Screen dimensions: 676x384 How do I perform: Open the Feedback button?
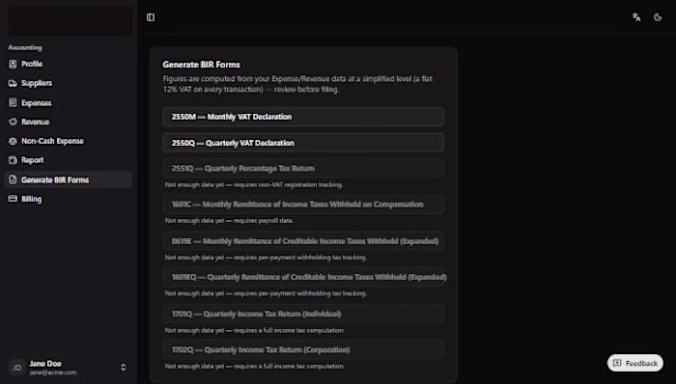pyautogui.click(x=635, y=363)
